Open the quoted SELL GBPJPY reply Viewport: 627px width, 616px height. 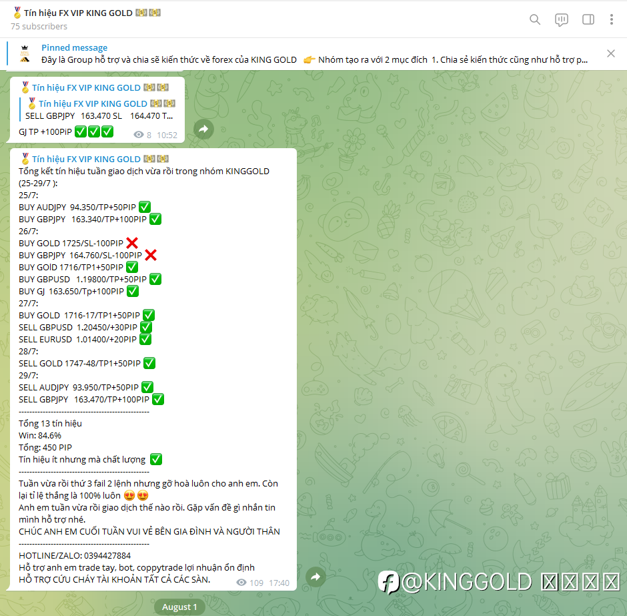pos(97,109)
